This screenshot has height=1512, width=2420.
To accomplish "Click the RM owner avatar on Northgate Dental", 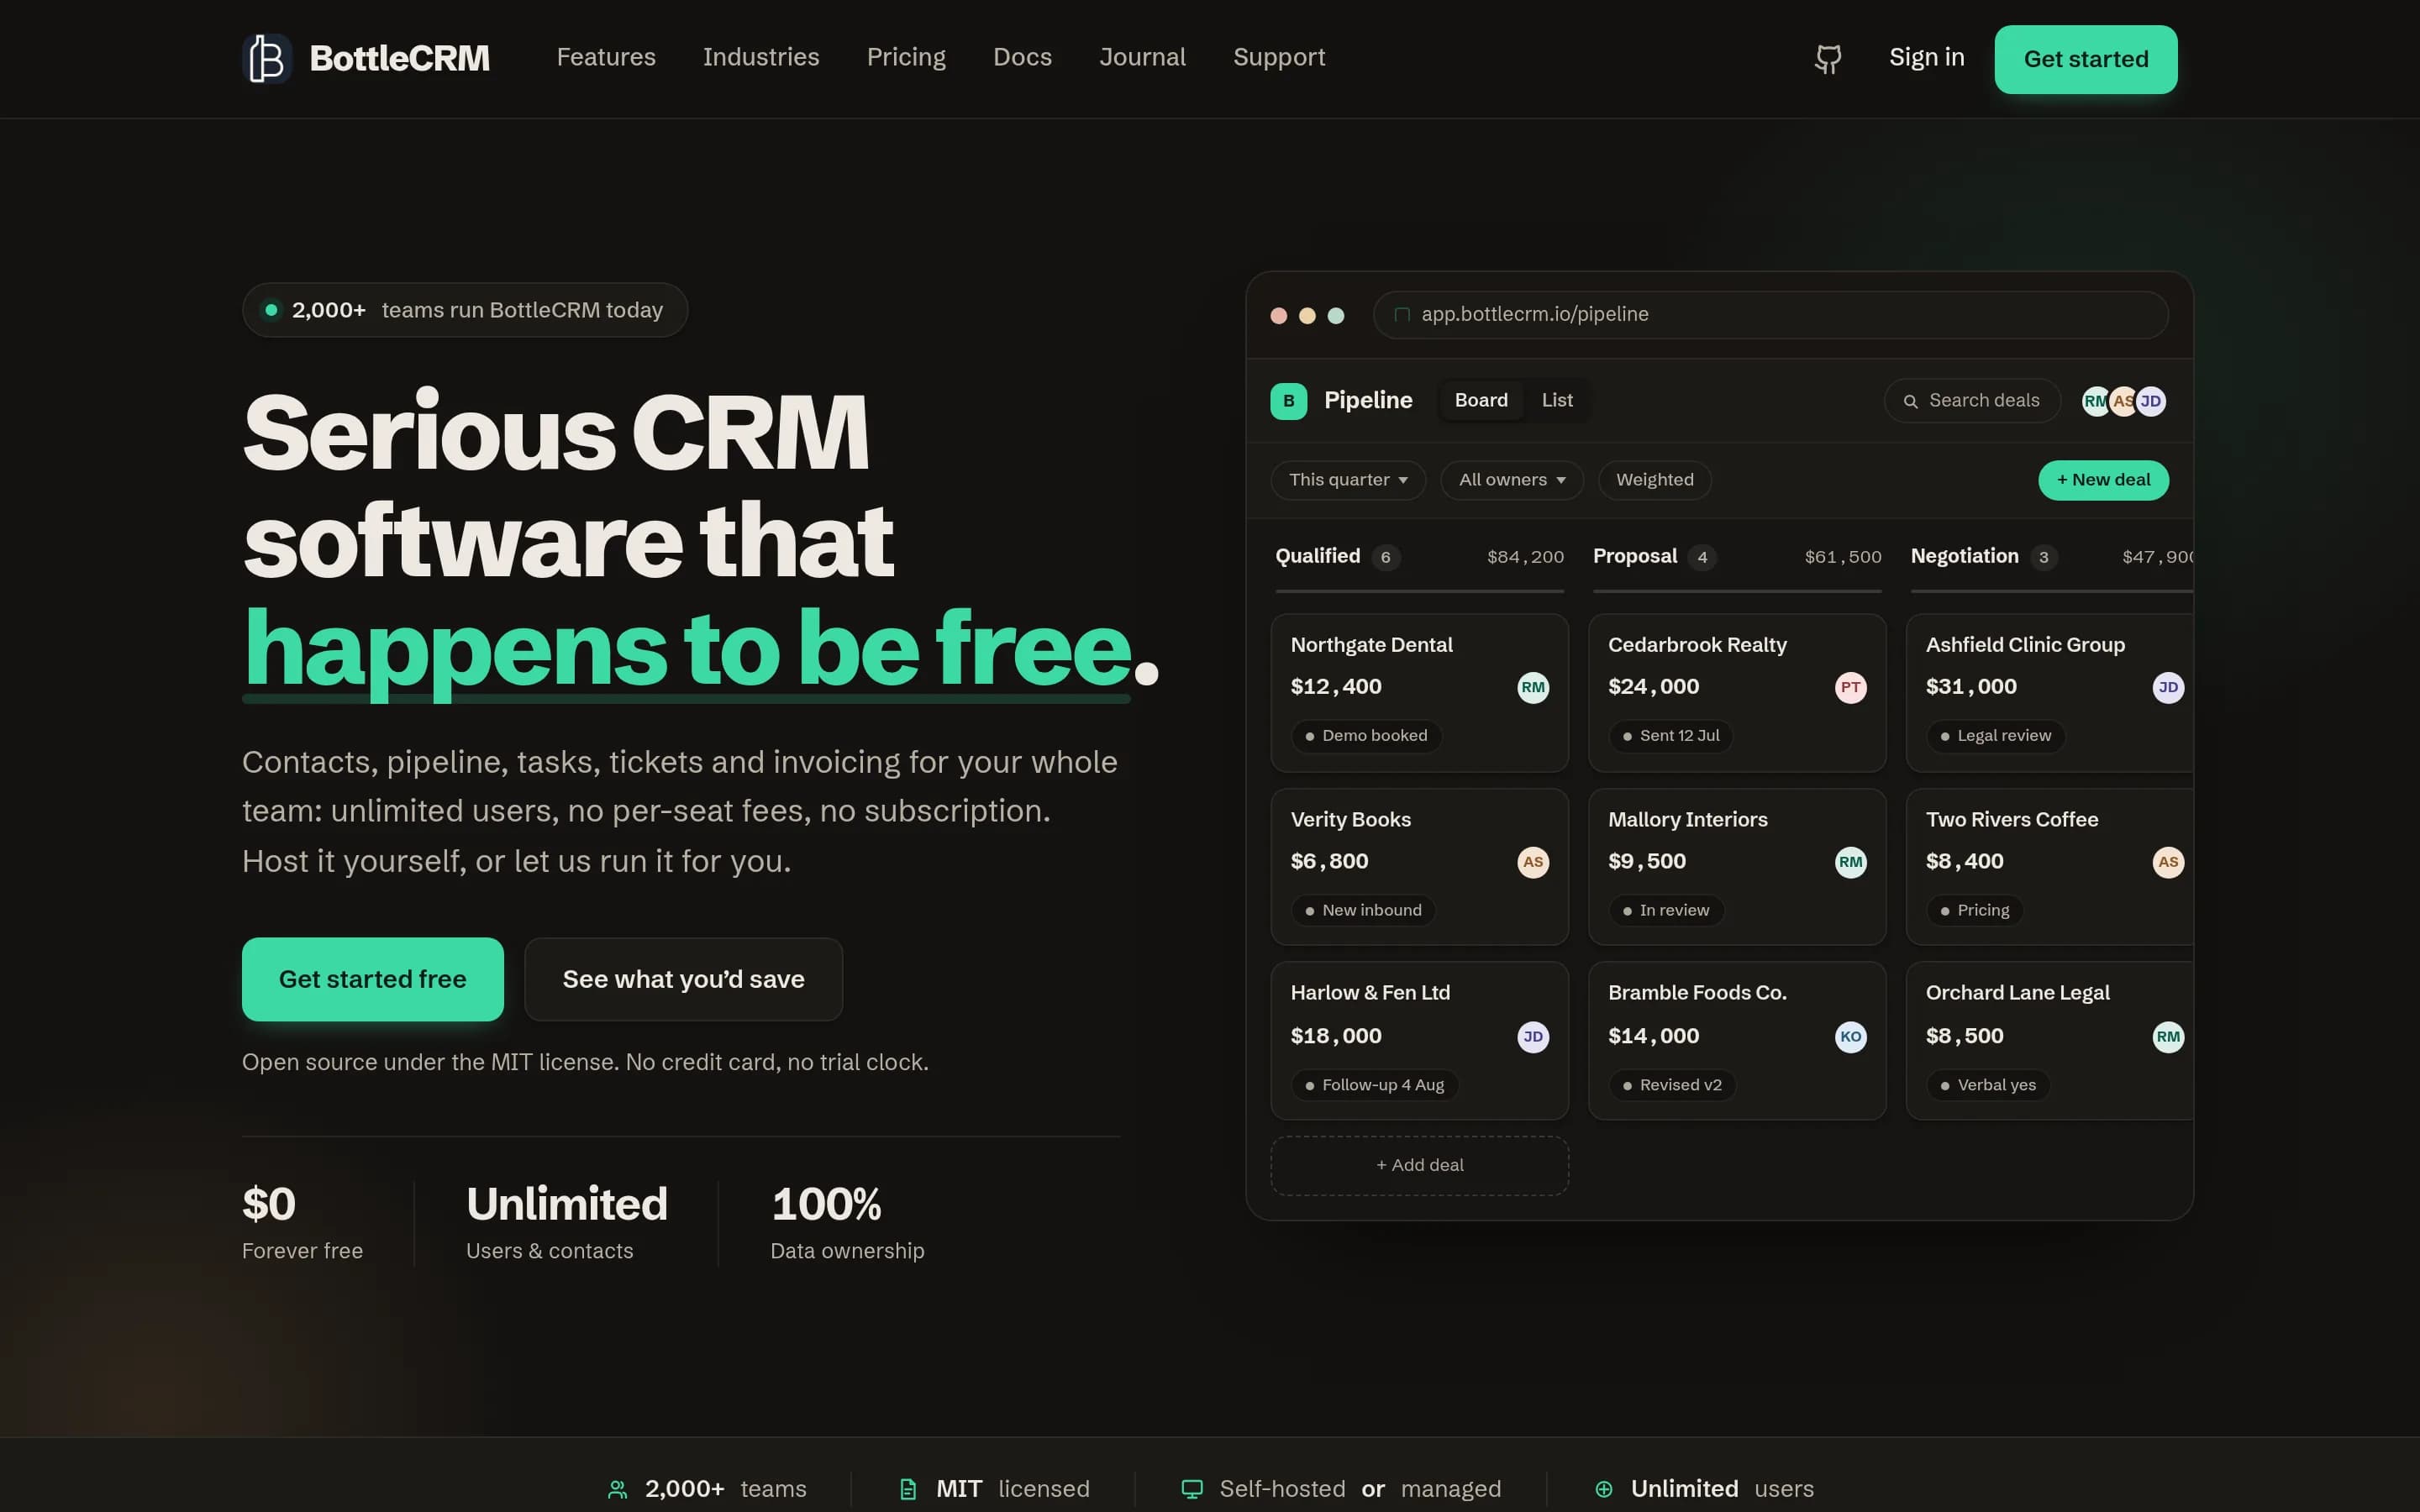I will (1533, 687).
